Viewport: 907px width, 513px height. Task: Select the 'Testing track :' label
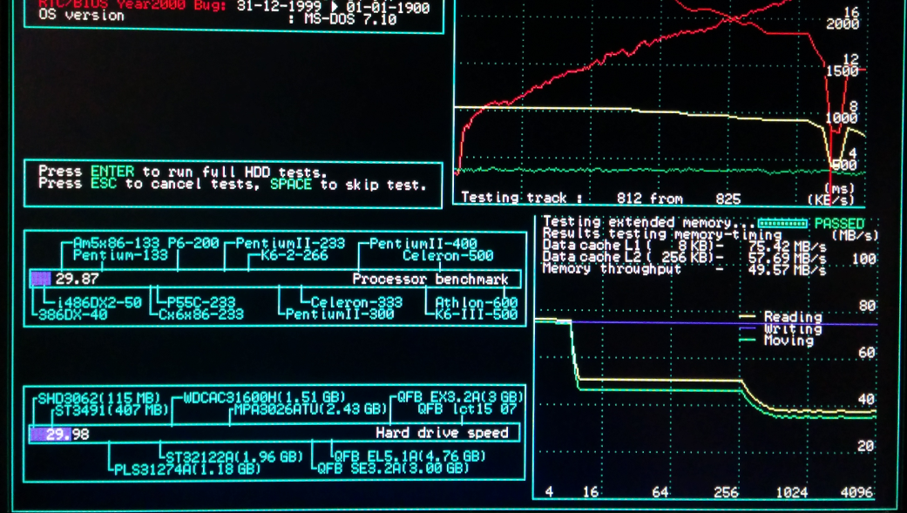pos(521,198)
